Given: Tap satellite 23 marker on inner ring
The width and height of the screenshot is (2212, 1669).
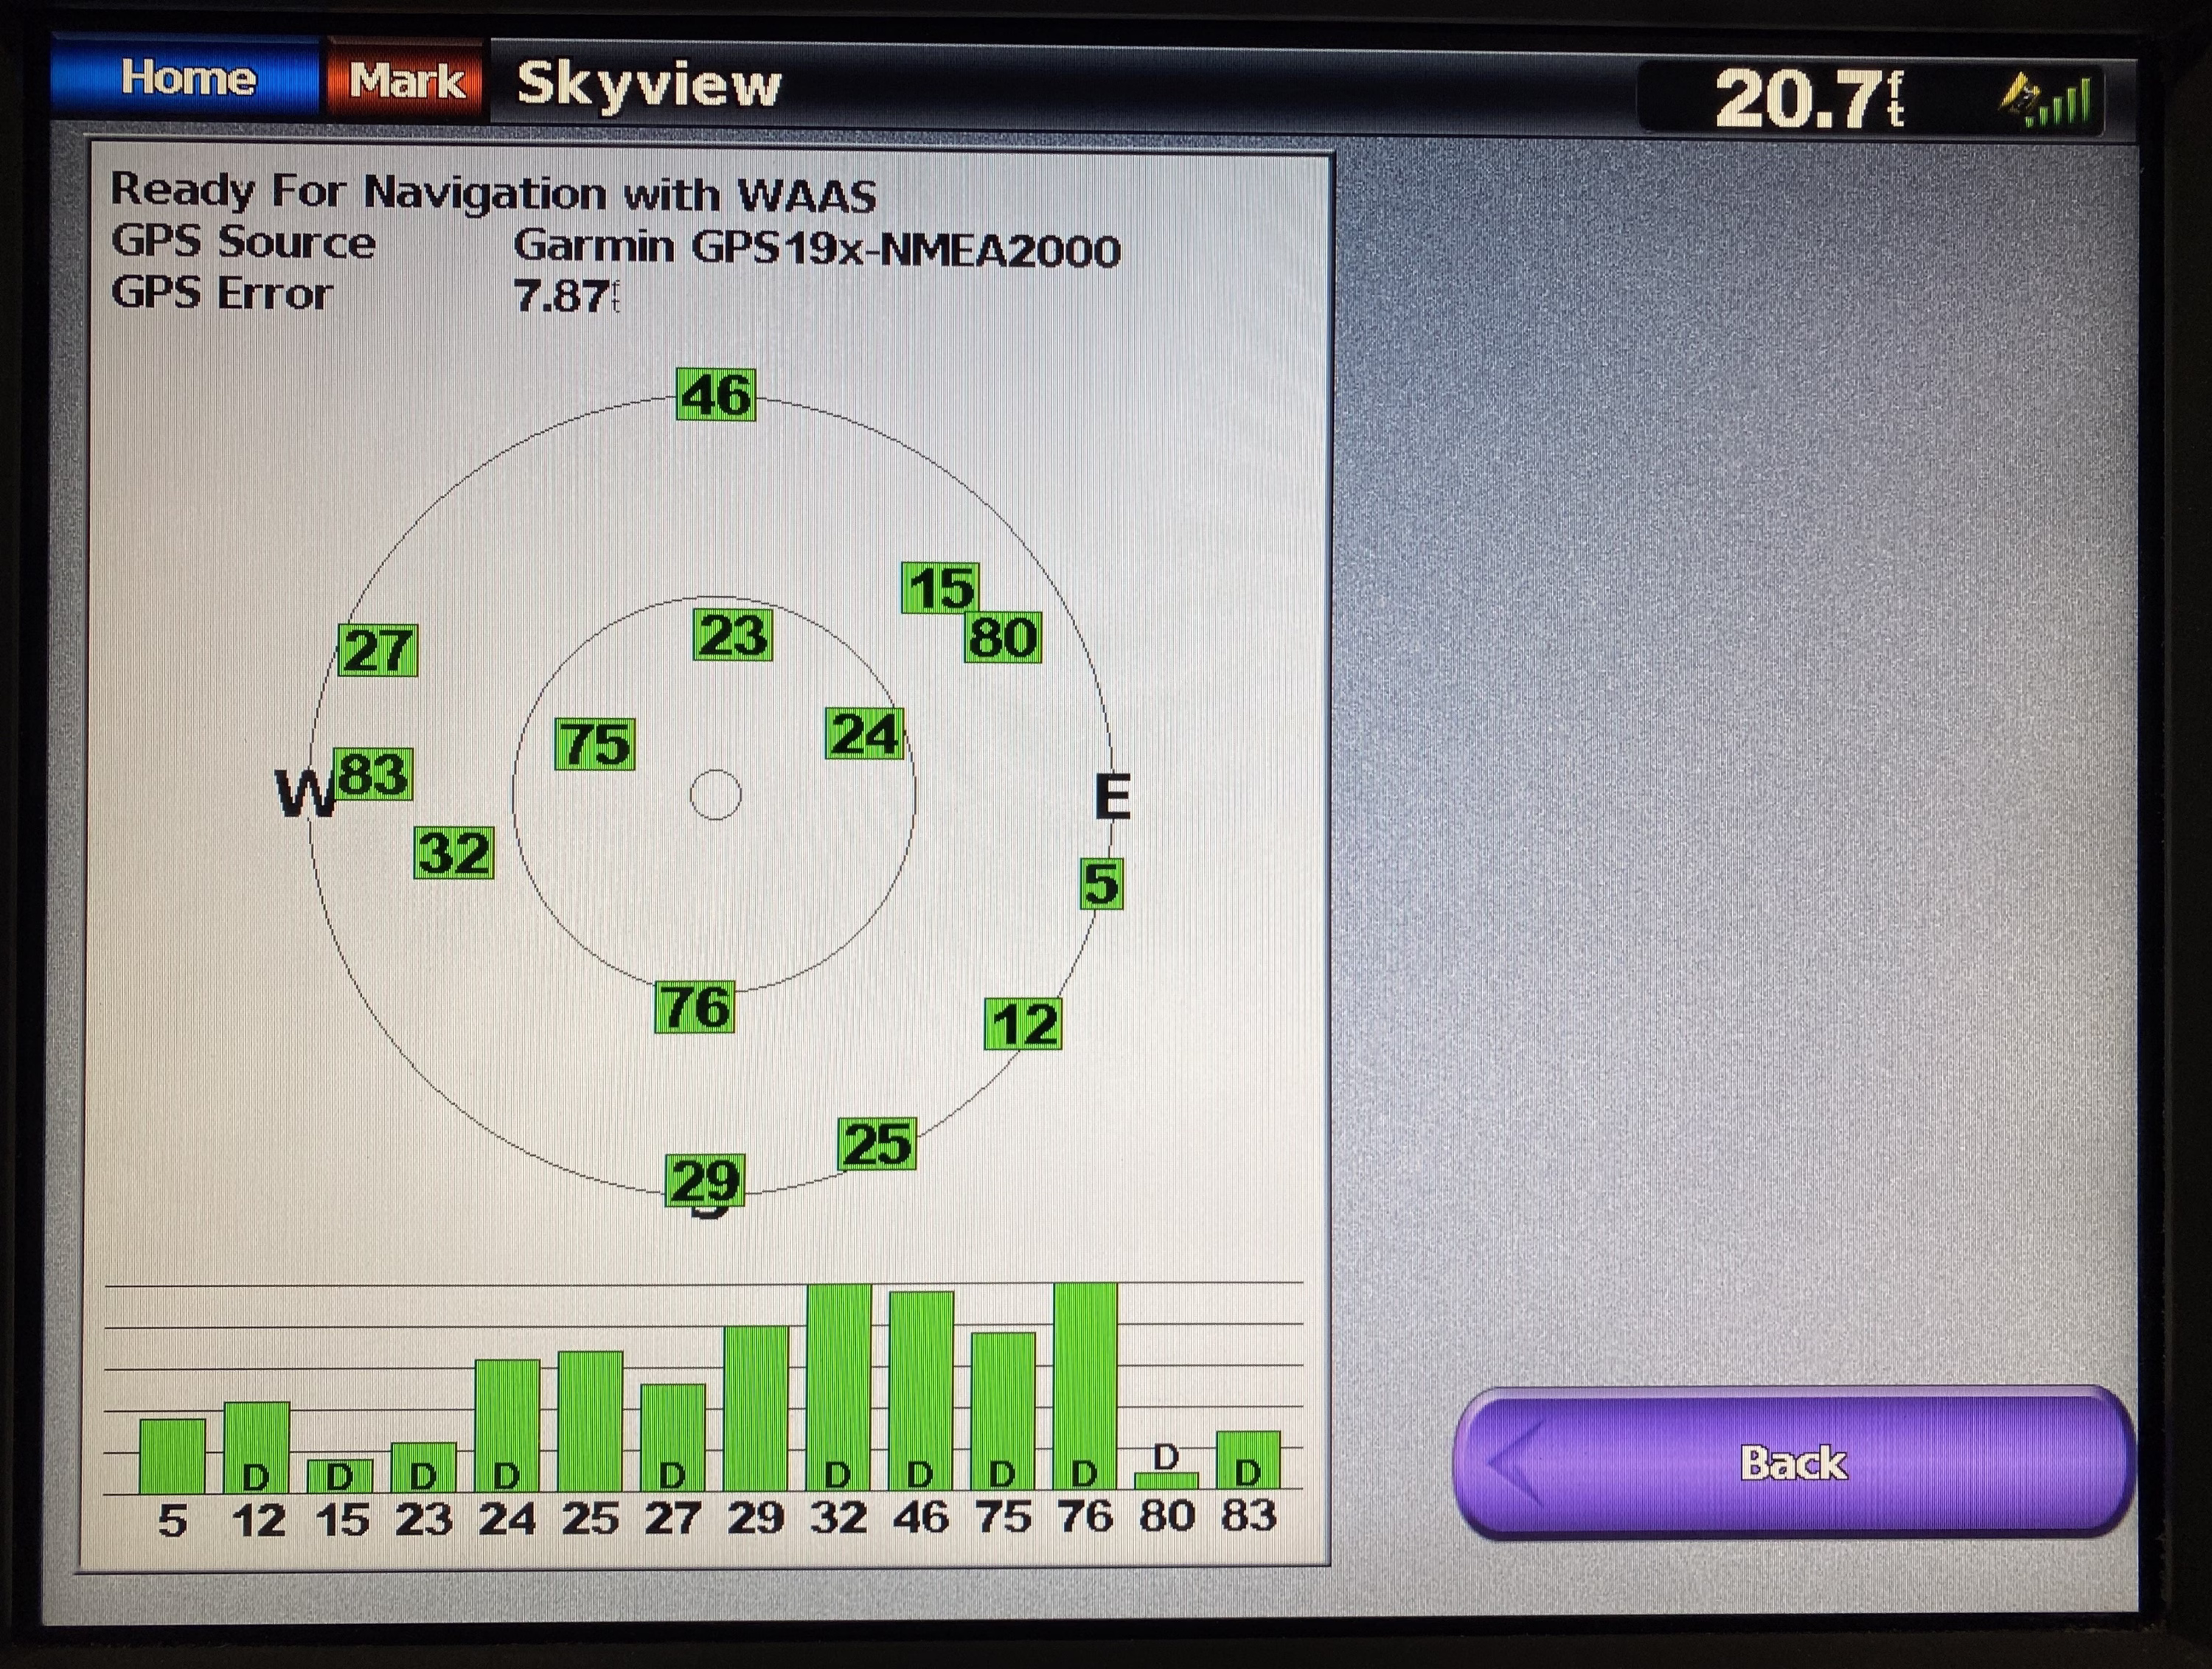Looking at the screenshot, I should (x=732, y=635).
